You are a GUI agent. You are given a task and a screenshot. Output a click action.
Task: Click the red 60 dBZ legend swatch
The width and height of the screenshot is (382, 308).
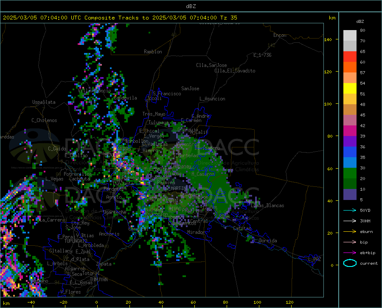350,57
